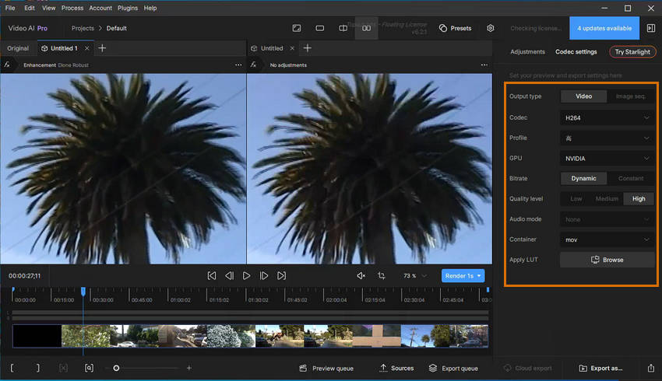Viewport: 662px width, 381px height.
Task: Jump to the start of clip
Action: coord(212,275)
